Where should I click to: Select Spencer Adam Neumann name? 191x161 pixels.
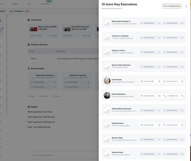[x=121, y=65]
